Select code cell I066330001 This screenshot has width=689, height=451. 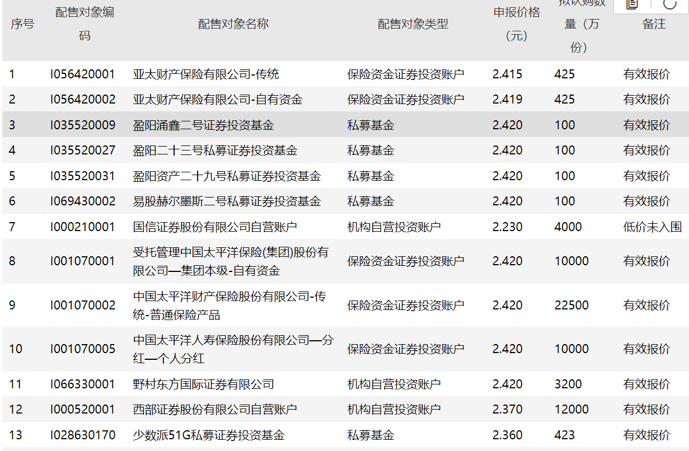pos(82,384)
